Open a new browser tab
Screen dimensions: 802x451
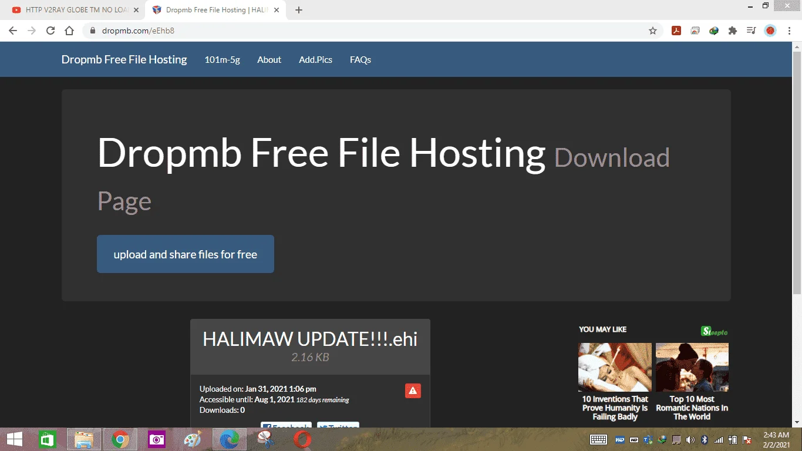[299, 10]
